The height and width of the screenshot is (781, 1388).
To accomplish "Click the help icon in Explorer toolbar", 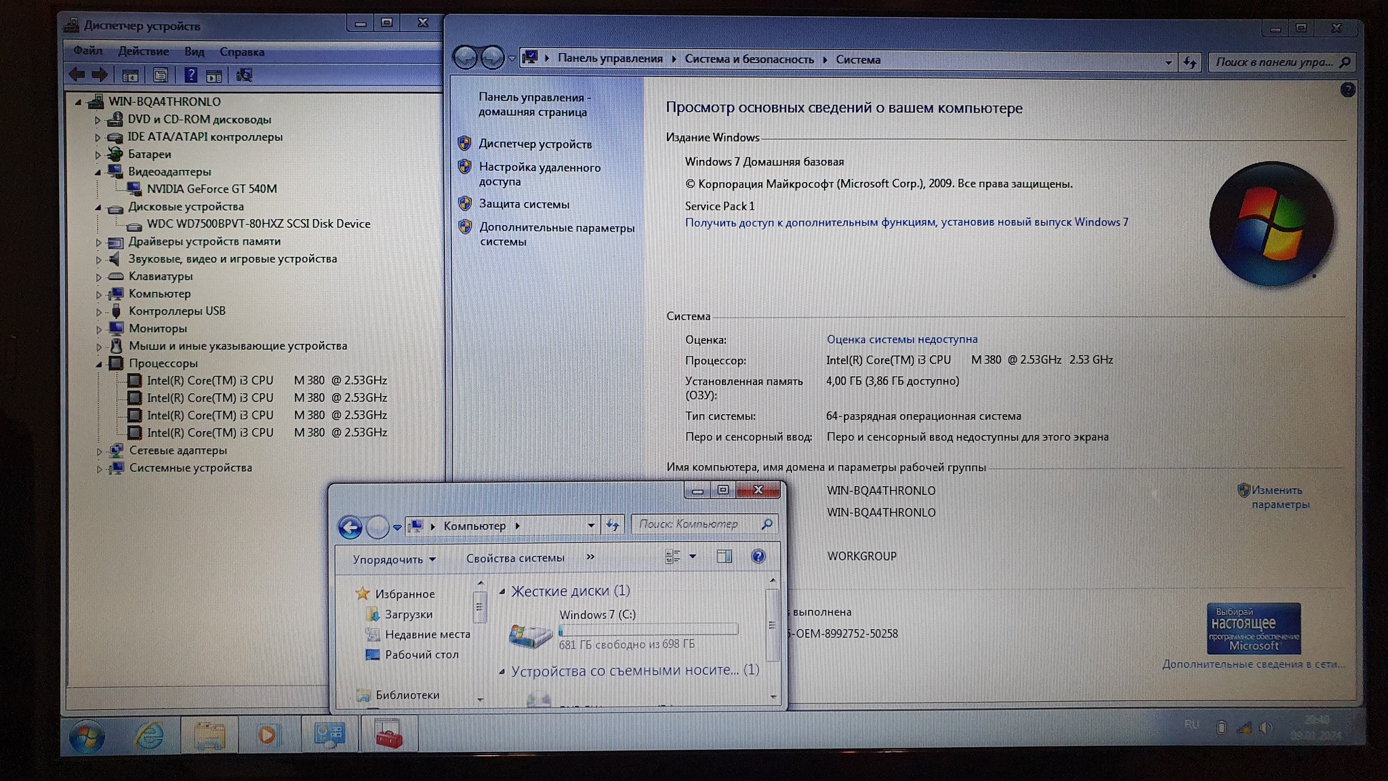I will [758, 557].
